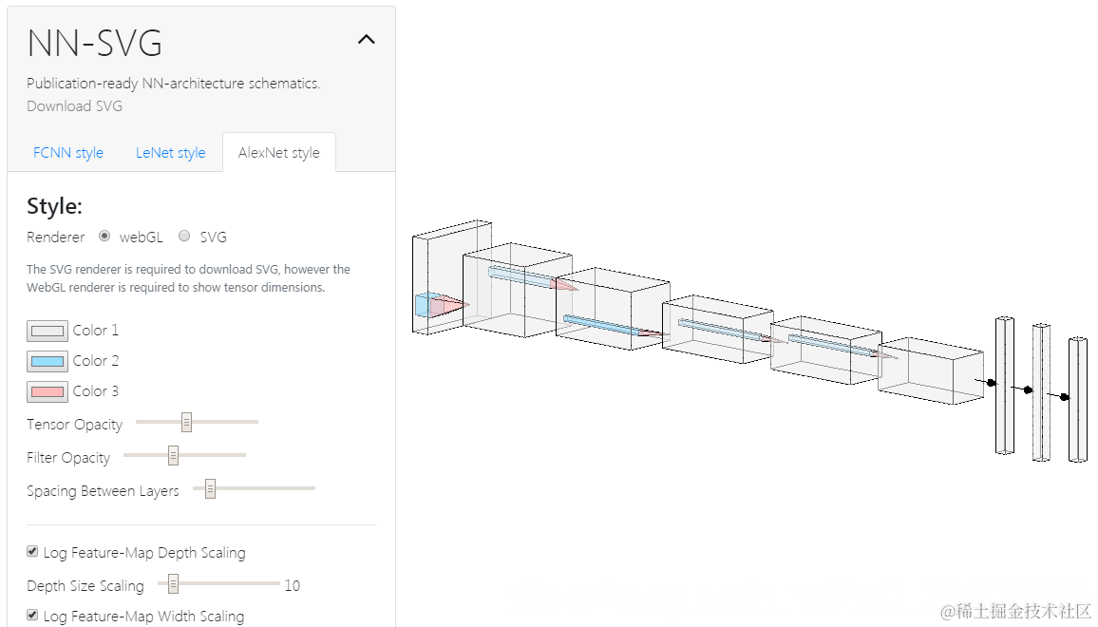
Task: Select the SVG renderer radio button
Action: [x=184, y=237]
